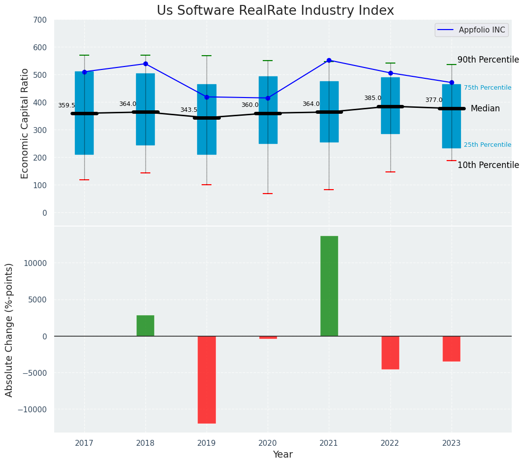Select the green 2018 change bar
The width and height of the screenshot is (524, 464).
145,326
